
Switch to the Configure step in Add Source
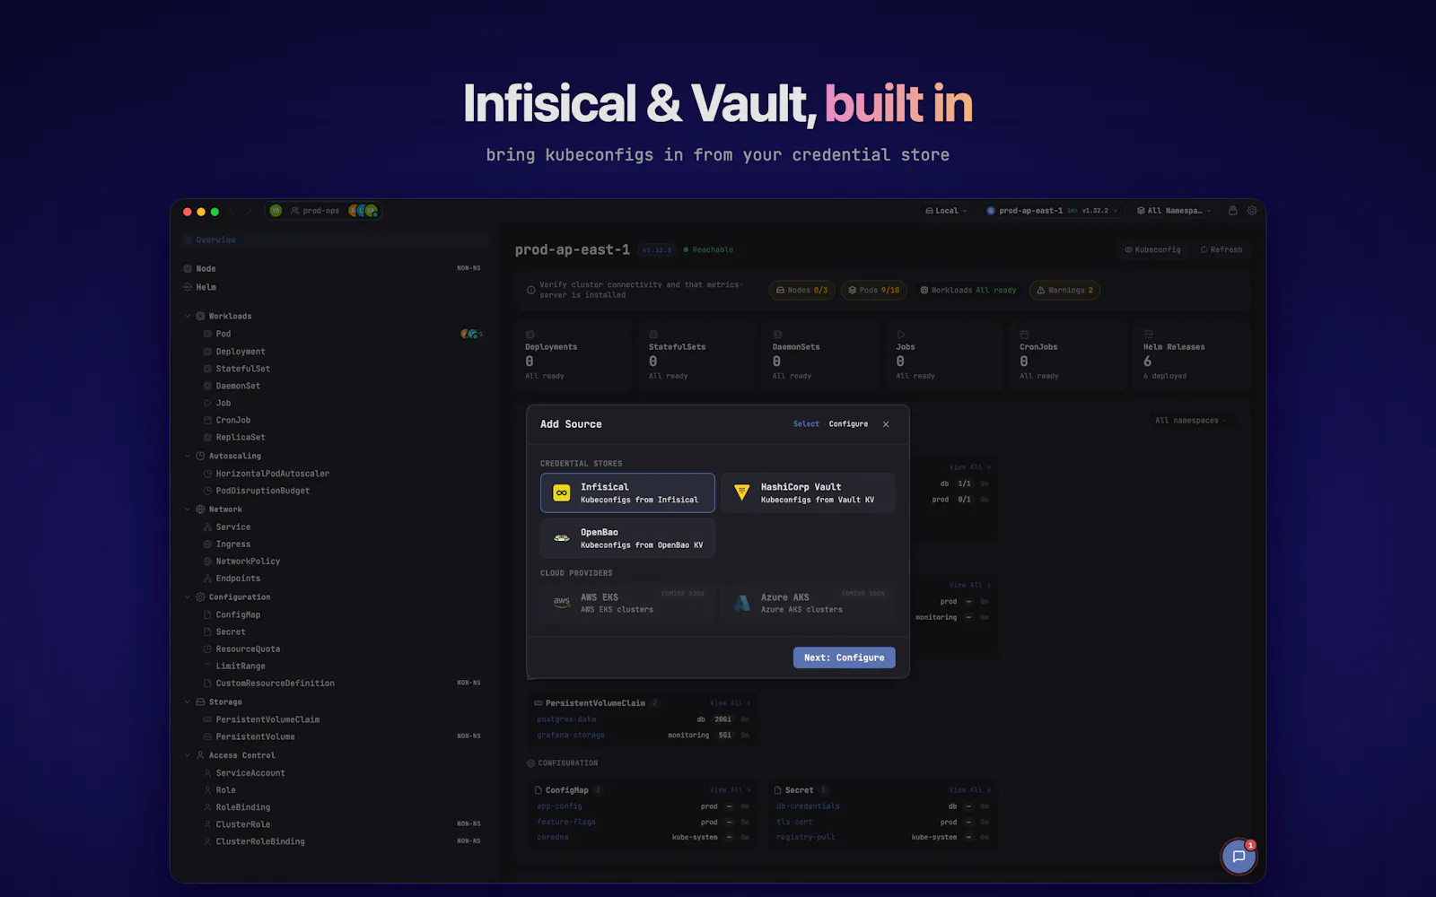(x=848, y=424)
